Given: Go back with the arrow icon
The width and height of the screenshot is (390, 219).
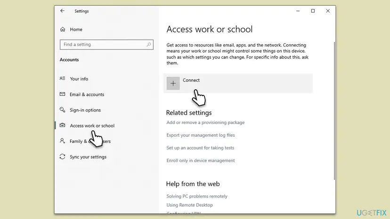Looking at the screenshot, I should 62,11.
